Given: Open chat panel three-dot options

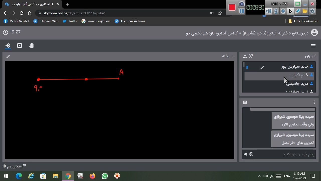Looking at the screenshot, I should [314, 102].
